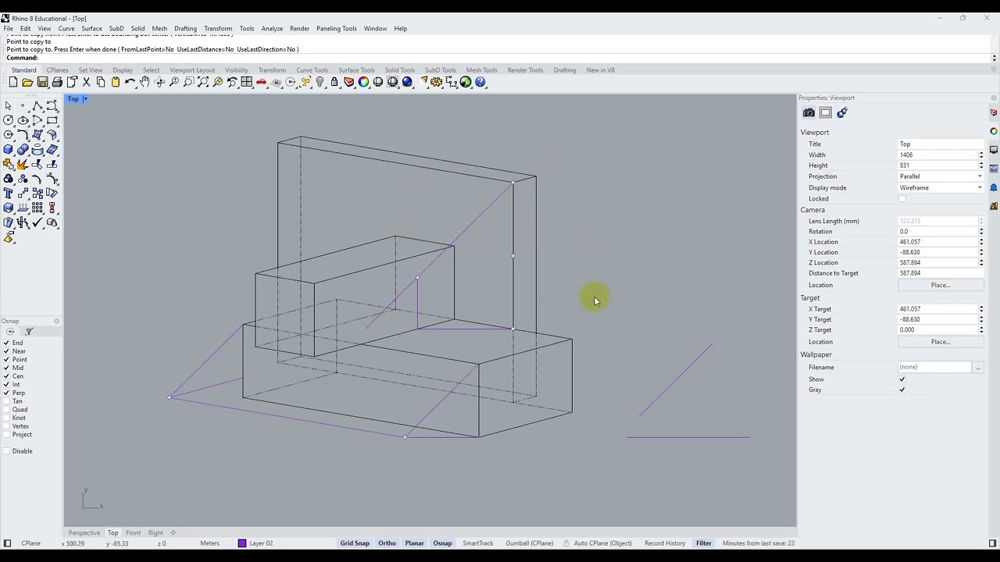
Task: Activate Zoom Extents tool
Action: [x=203, y=82]
